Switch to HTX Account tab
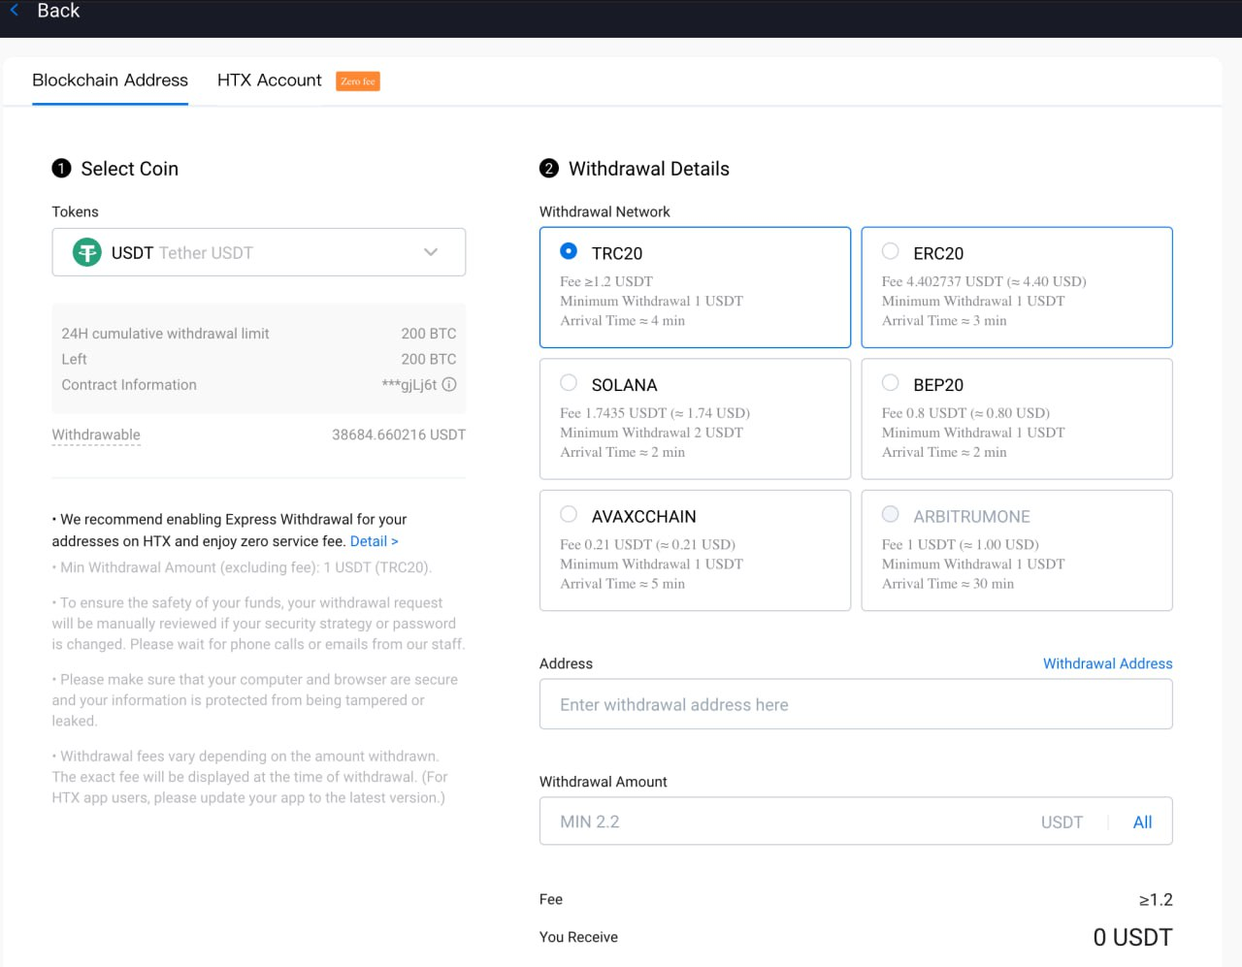 pyautogui.click(x=269, y=81)
